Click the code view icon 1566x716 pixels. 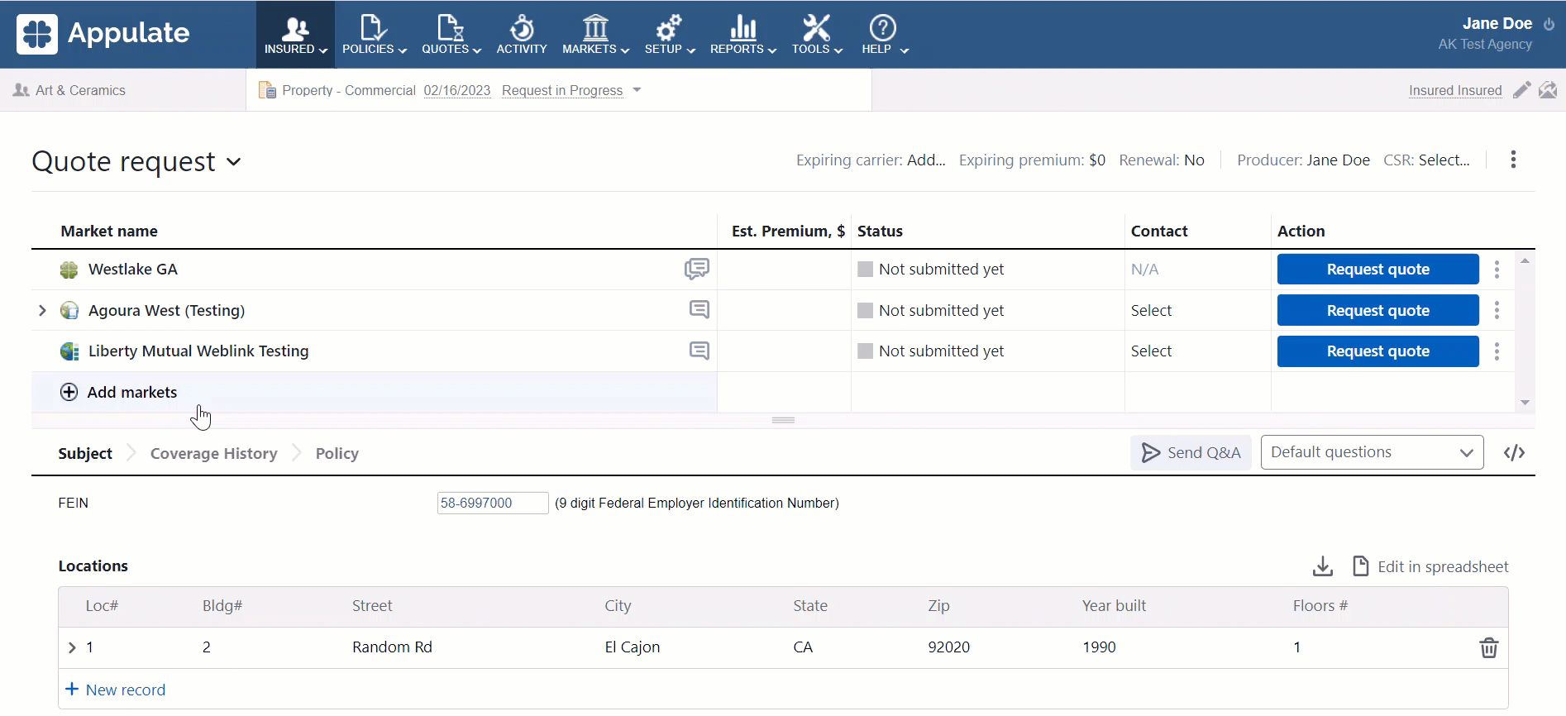tap(1514, 452)
